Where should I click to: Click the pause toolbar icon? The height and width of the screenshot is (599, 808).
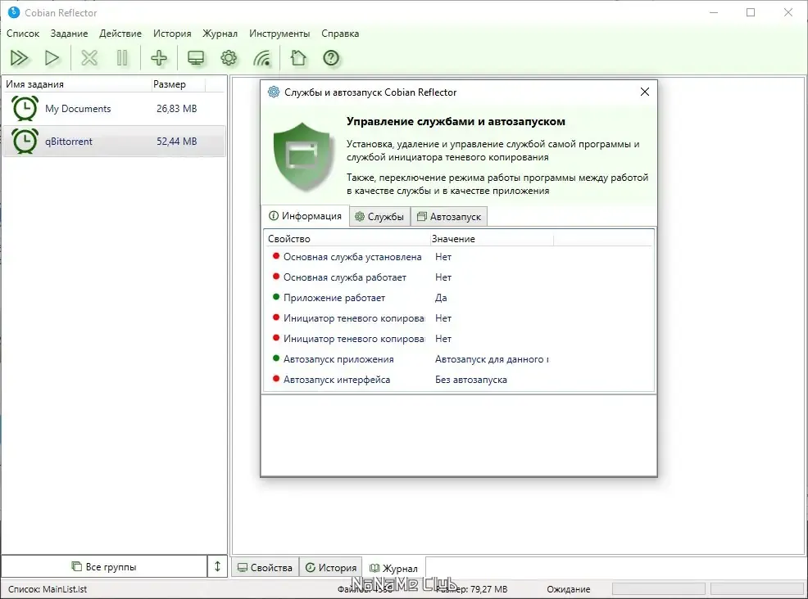[122, 58]
